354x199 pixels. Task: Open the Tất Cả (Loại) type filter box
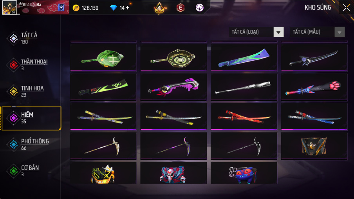pos(256,32)
